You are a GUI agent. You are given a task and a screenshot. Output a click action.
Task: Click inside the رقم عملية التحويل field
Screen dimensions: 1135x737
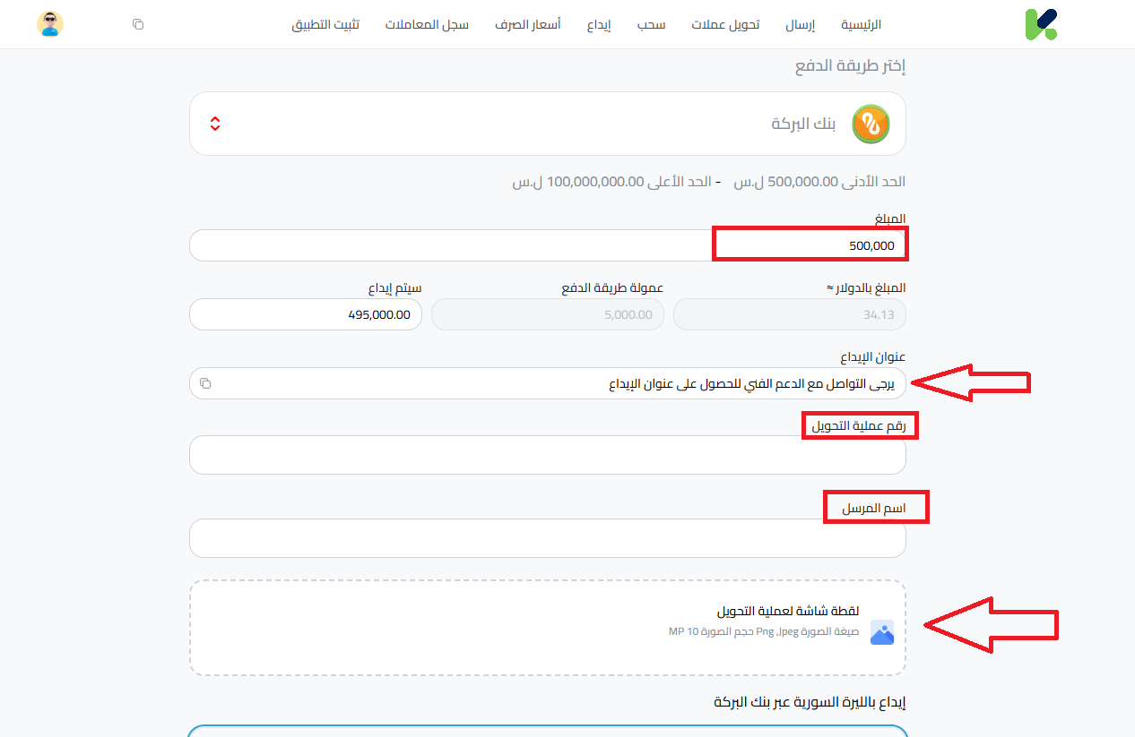(547, 455)
